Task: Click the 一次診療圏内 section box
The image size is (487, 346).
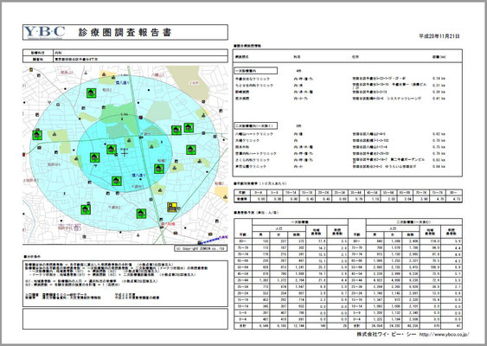Action: (x=255, y=71)
